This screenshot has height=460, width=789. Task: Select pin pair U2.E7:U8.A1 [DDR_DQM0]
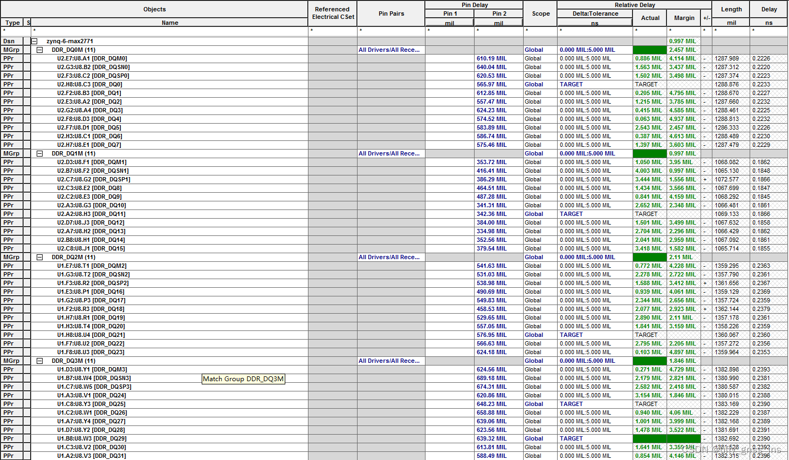click(92, 58)
